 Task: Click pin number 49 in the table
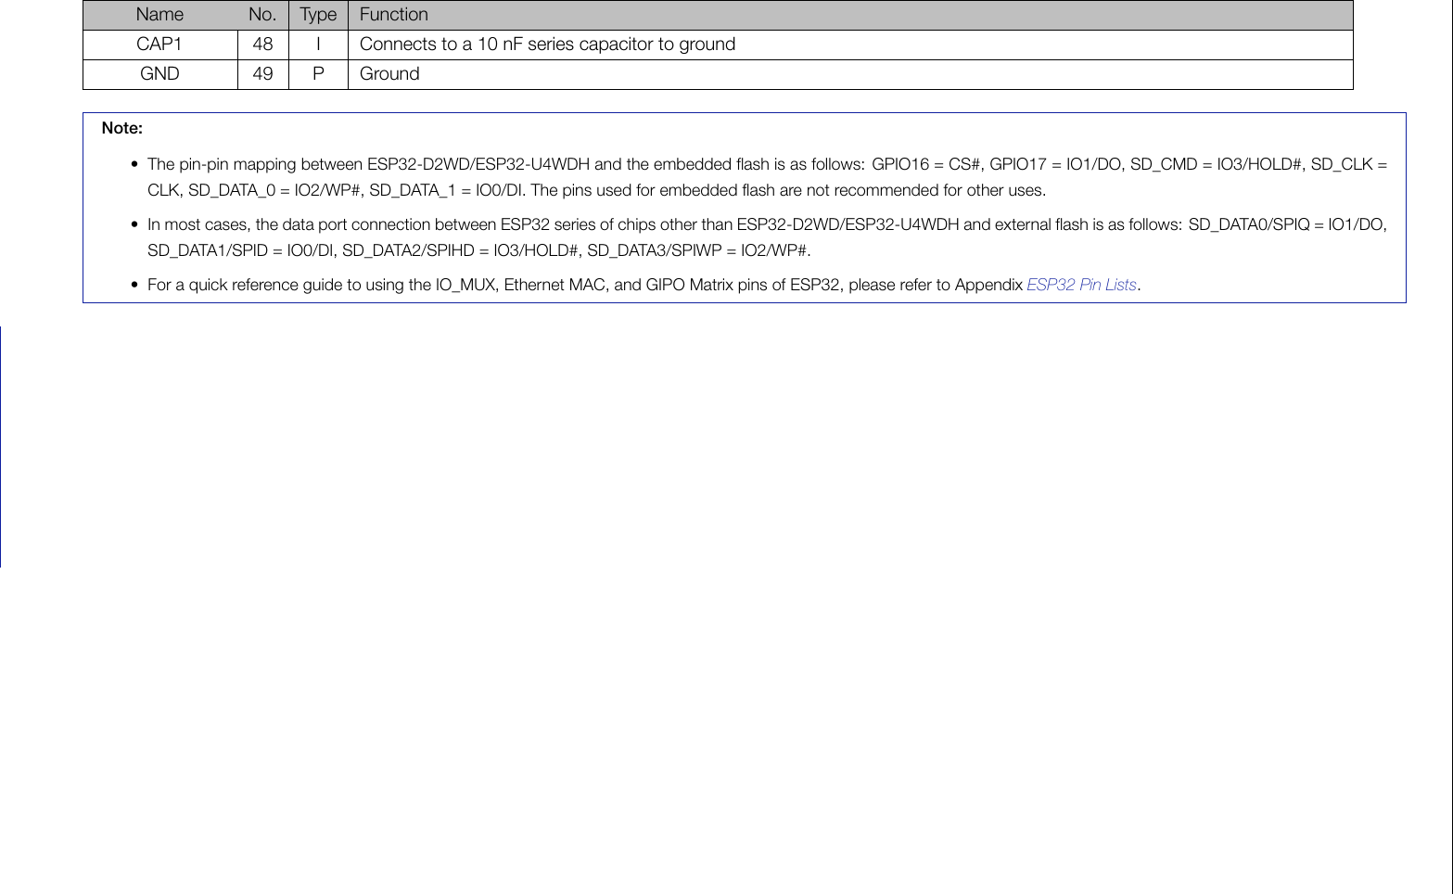pos(262,74)
